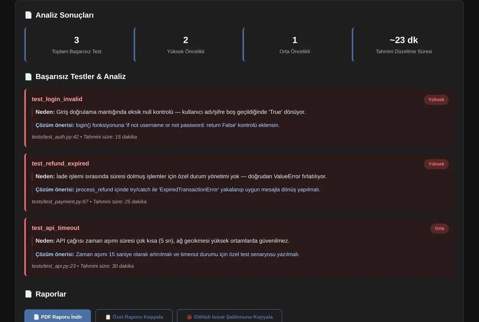This screenshot has height=322, width=479.
Task: Click Yüksek badge on test_login_invalid card
Action: click(436, 99)
